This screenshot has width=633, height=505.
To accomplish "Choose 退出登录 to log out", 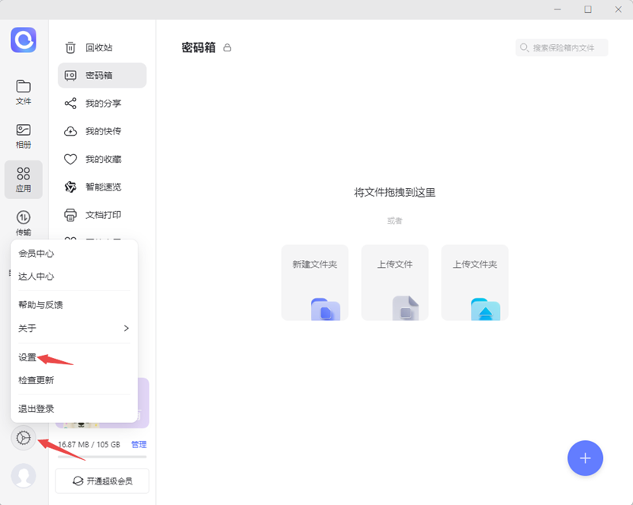I will [x=35, y=409].
